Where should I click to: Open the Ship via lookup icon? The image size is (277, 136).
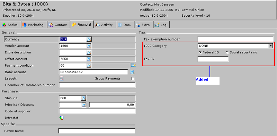pyautogui.click(x=83, y=98)
